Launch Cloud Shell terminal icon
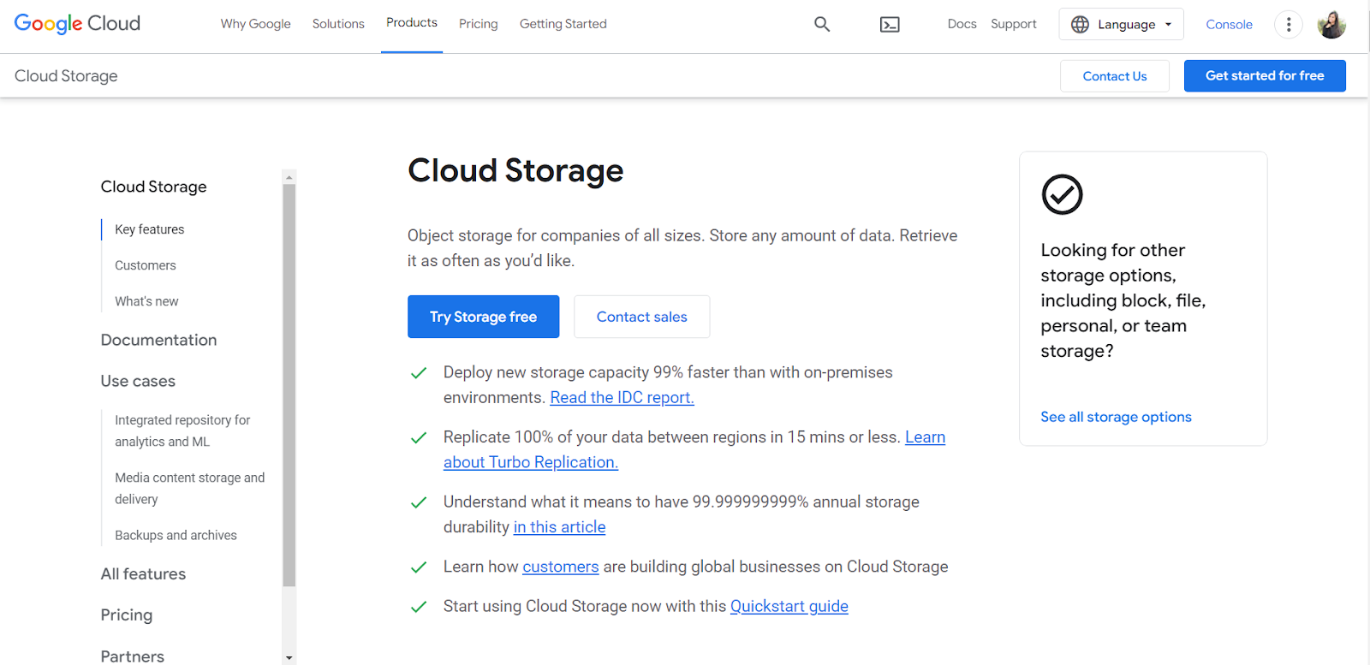 (890, 25)
